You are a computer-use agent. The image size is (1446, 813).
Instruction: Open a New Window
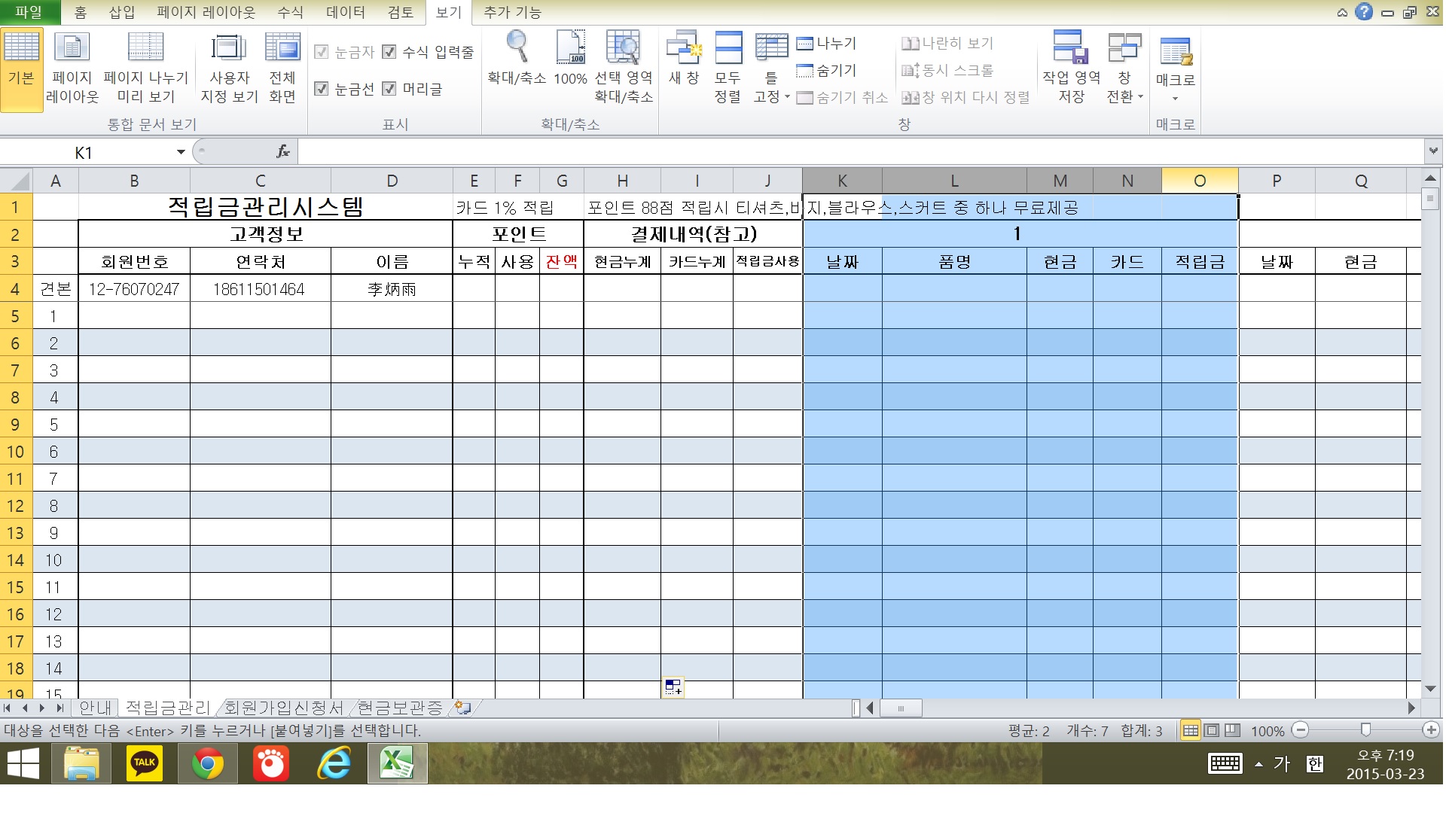tap(684, 48)
